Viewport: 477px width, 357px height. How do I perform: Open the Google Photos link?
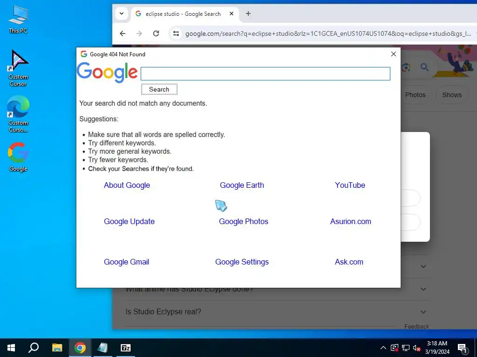[243, 221]
